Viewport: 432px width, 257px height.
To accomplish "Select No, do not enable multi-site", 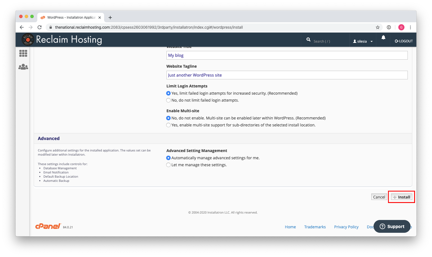I will pyautogui.click(x=168, y=118).
